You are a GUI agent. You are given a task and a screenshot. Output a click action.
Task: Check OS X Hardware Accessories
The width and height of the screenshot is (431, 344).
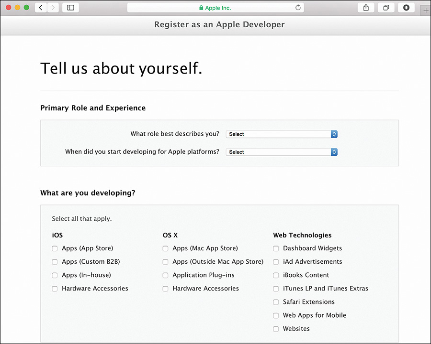165,289
